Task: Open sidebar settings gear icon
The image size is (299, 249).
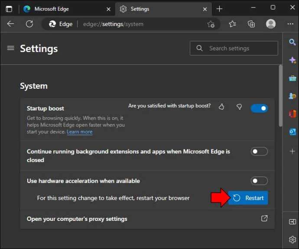Action: (292, 239)
